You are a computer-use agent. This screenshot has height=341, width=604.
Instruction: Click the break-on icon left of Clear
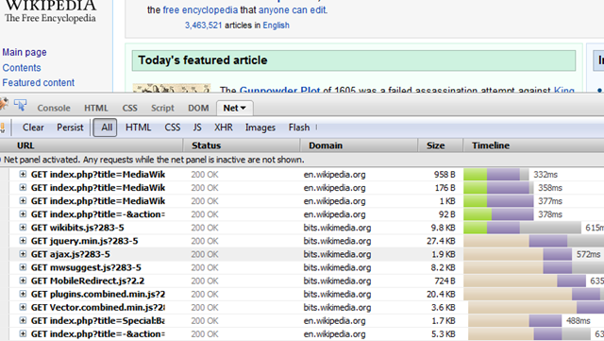(x=2, y=128)
